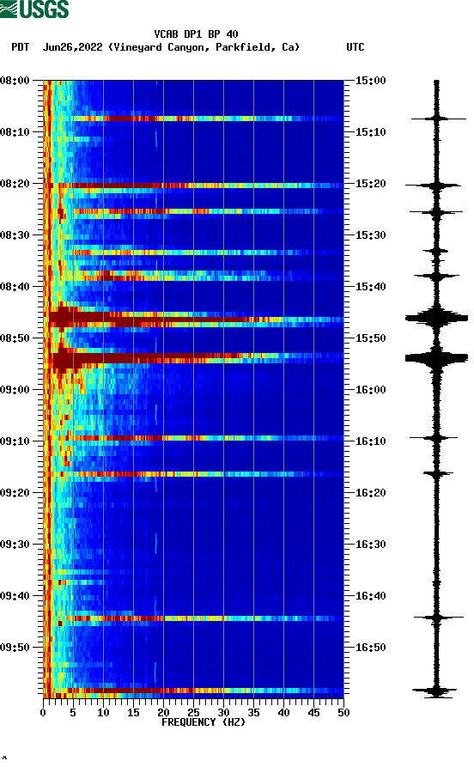This screenshot has height=767, width=474.
Task: Click the spectrogram event band near 09:58
Action: click(194, 691)
